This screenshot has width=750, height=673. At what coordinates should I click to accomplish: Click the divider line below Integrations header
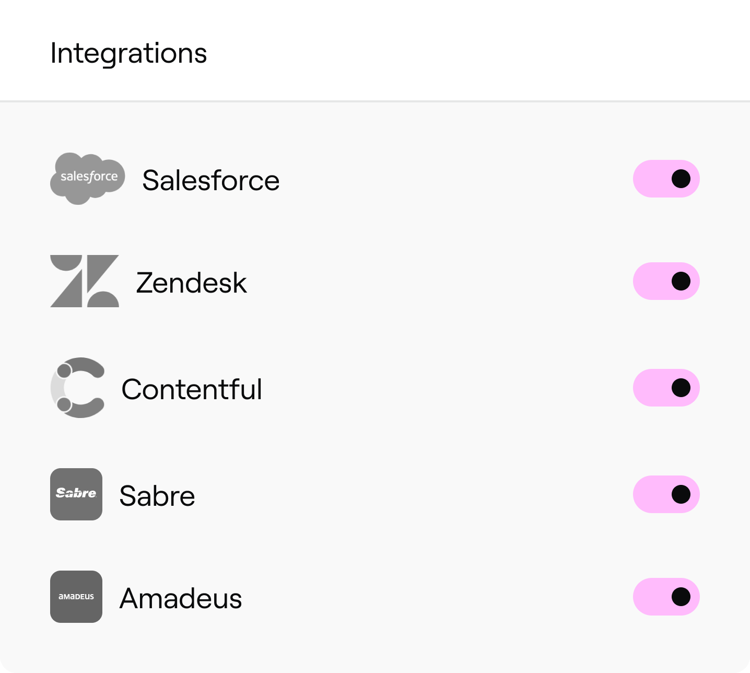375,101
